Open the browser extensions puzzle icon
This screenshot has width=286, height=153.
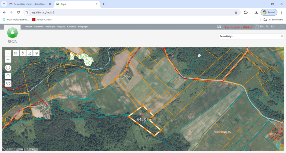tap(246, 12)
